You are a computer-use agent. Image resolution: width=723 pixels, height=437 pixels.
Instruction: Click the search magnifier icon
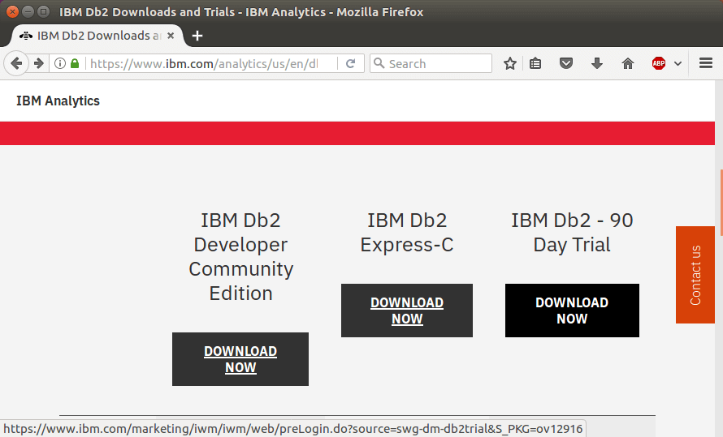[x=379, y=63]
